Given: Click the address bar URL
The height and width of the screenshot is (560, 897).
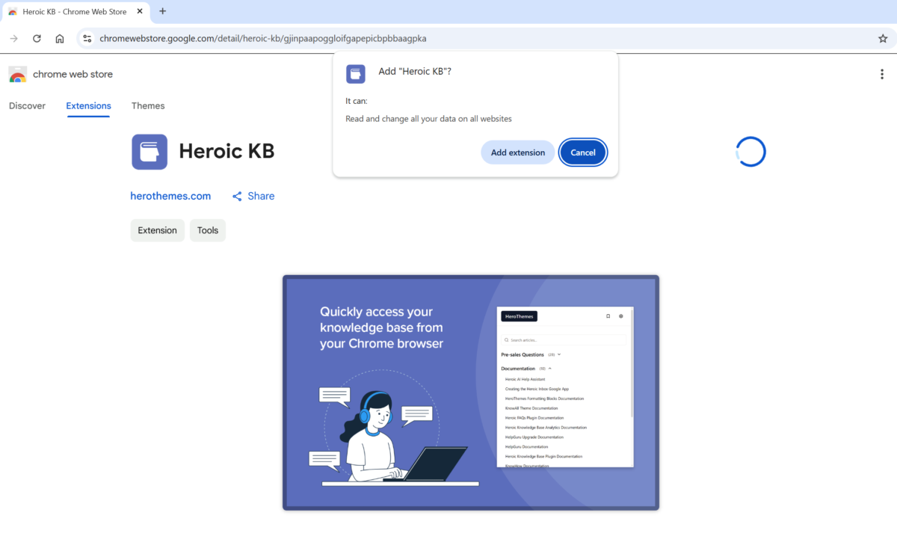Looking at the screenshot, I should click(263, 38).
